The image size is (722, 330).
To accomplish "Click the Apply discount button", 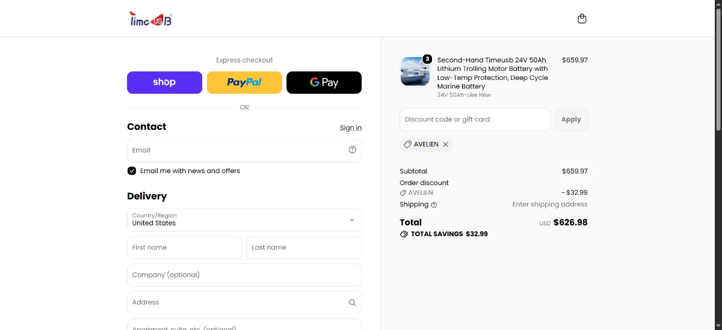I will pyautogui.click(x=571, y=120).
